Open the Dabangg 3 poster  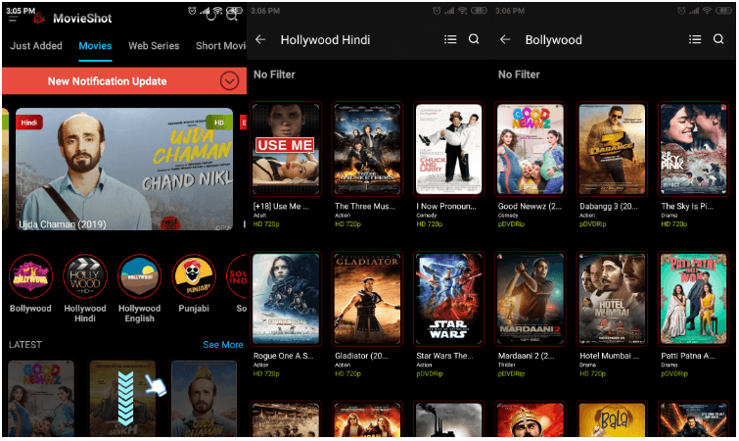(x=612, y=149)
